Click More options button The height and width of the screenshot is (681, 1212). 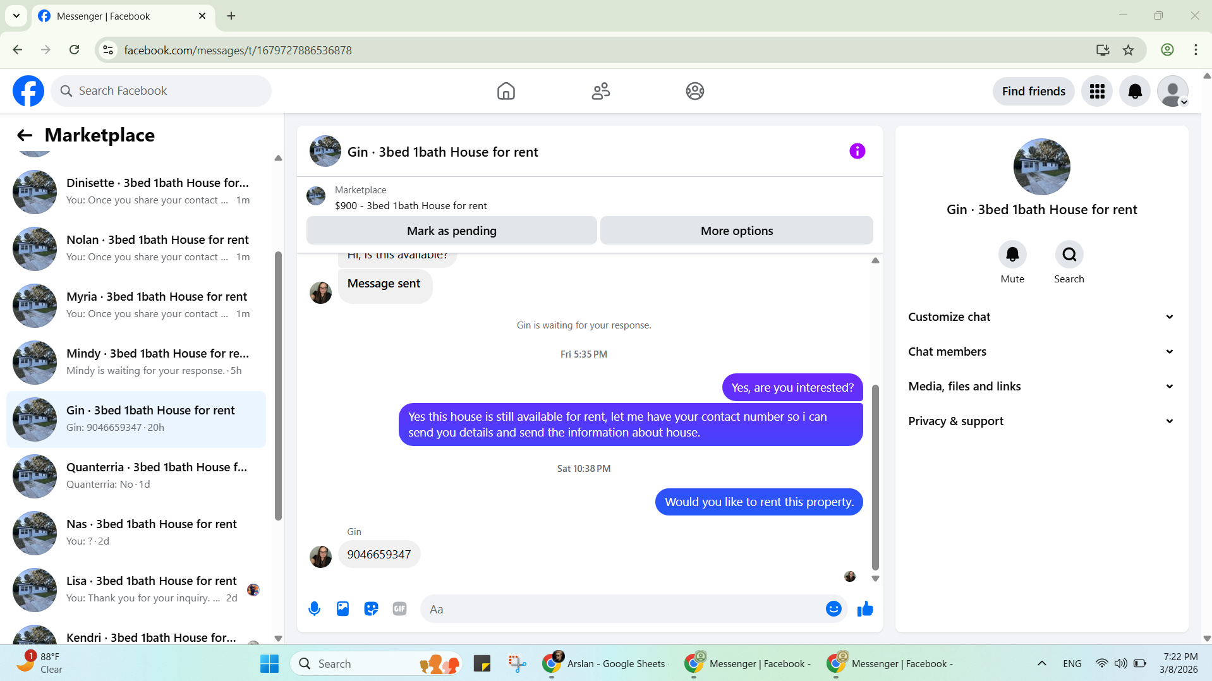[x=736, y=231]
